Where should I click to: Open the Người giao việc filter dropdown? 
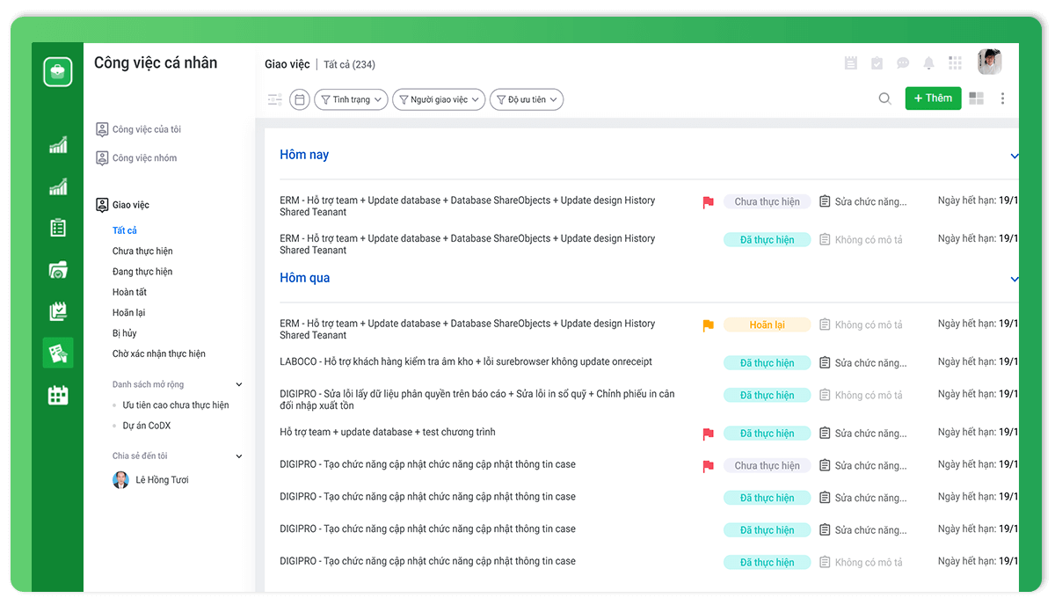439,99
